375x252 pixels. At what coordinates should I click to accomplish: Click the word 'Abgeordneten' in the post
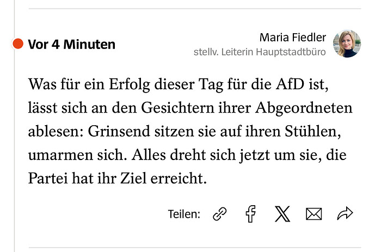pos(304,108)
